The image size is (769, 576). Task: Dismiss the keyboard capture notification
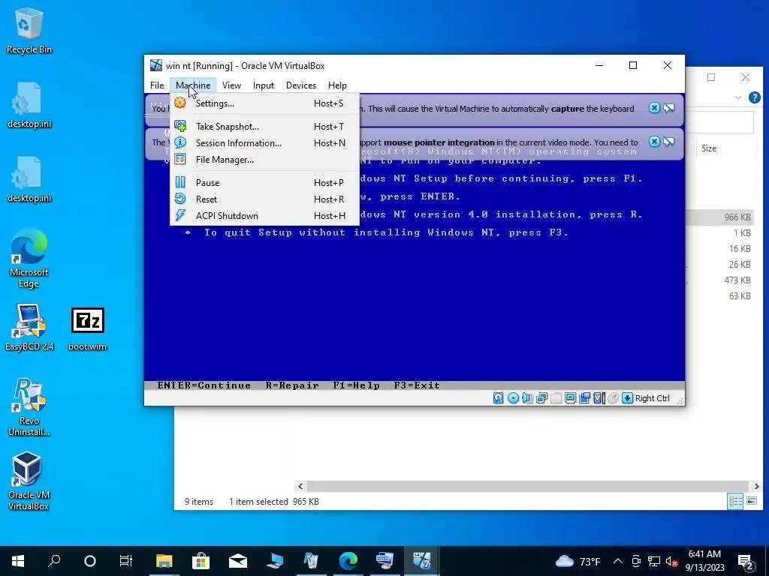pyautogui.click(x=654, y=108)
